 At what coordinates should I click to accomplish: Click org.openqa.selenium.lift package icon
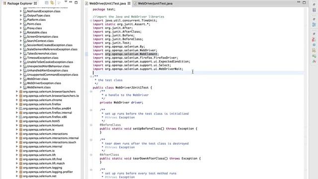pyautogui.click(x=21, y=155)
